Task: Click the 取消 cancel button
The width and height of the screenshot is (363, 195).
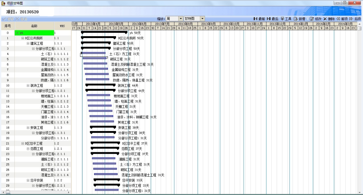Action: (x=22, y=19)
